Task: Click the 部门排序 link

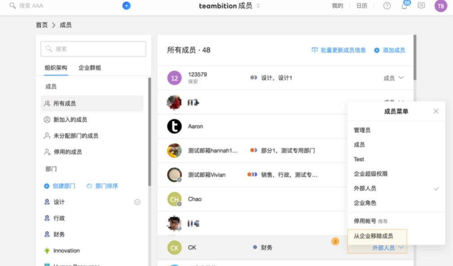Action: 106,186
